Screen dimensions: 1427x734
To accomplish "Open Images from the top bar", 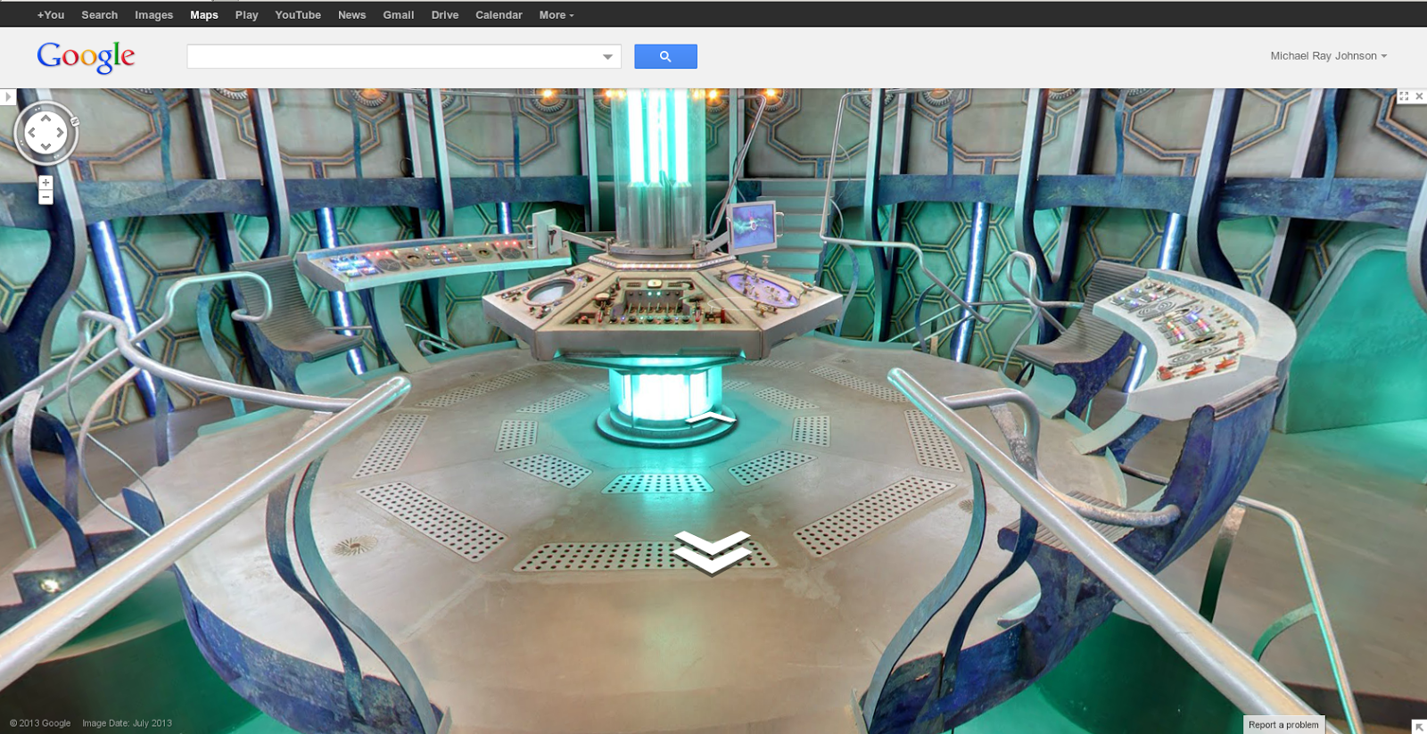I will (154, 15).
